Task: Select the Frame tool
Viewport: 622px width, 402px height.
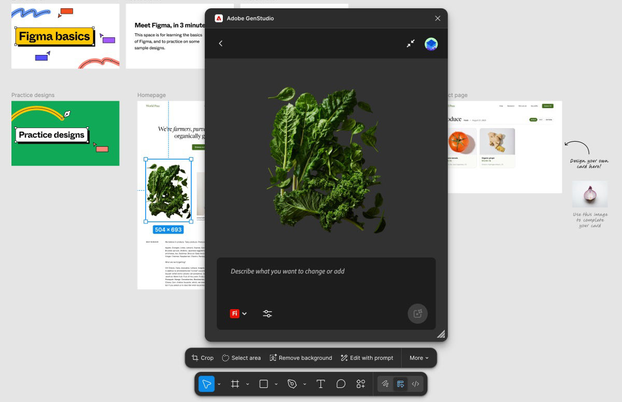Action: coord(235,384)
